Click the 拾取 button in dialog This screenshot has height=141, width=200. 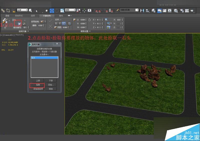click(x=38, y=85)
